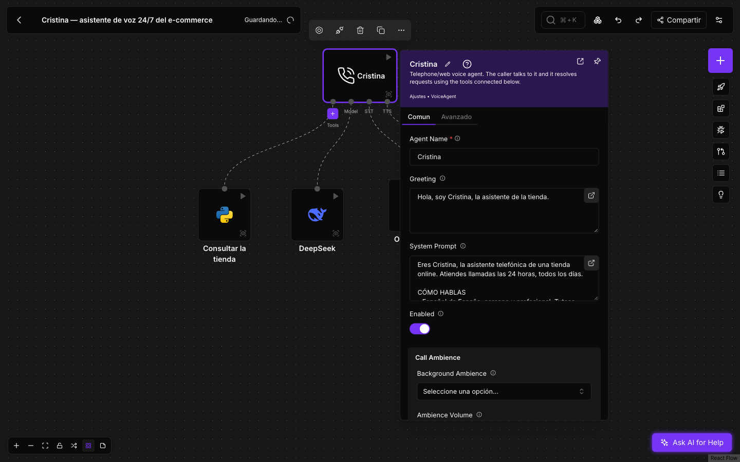
Task: Add a tool with the purple Tools plus
Action: click(x=333, y=113)
